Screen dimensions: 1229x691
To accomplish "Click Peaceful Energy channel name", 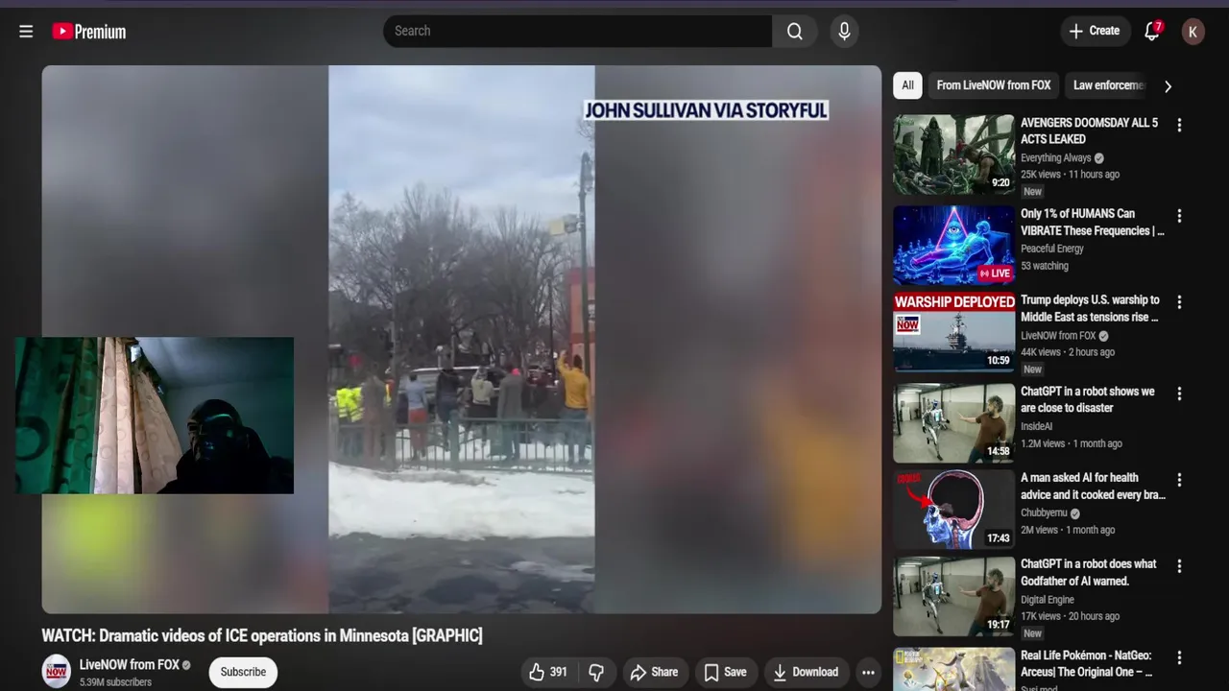I will [1052, 249].
